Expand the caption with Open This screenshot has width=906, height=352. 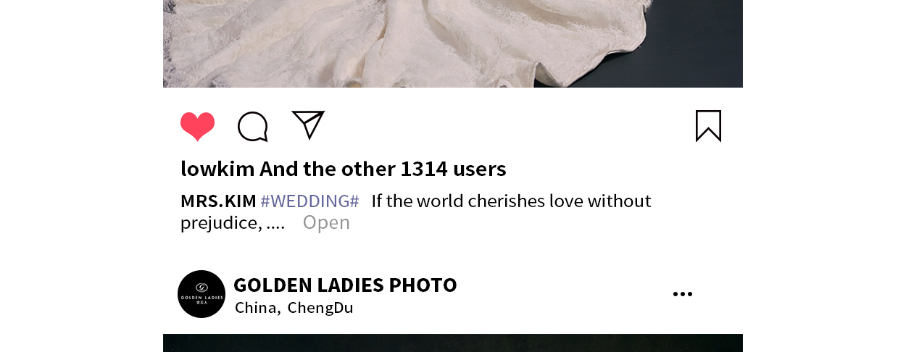326,222
